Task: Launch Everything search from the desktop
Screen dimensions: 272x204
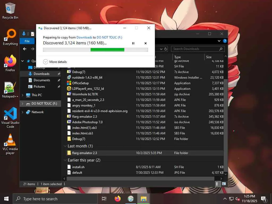Action: 10,37
